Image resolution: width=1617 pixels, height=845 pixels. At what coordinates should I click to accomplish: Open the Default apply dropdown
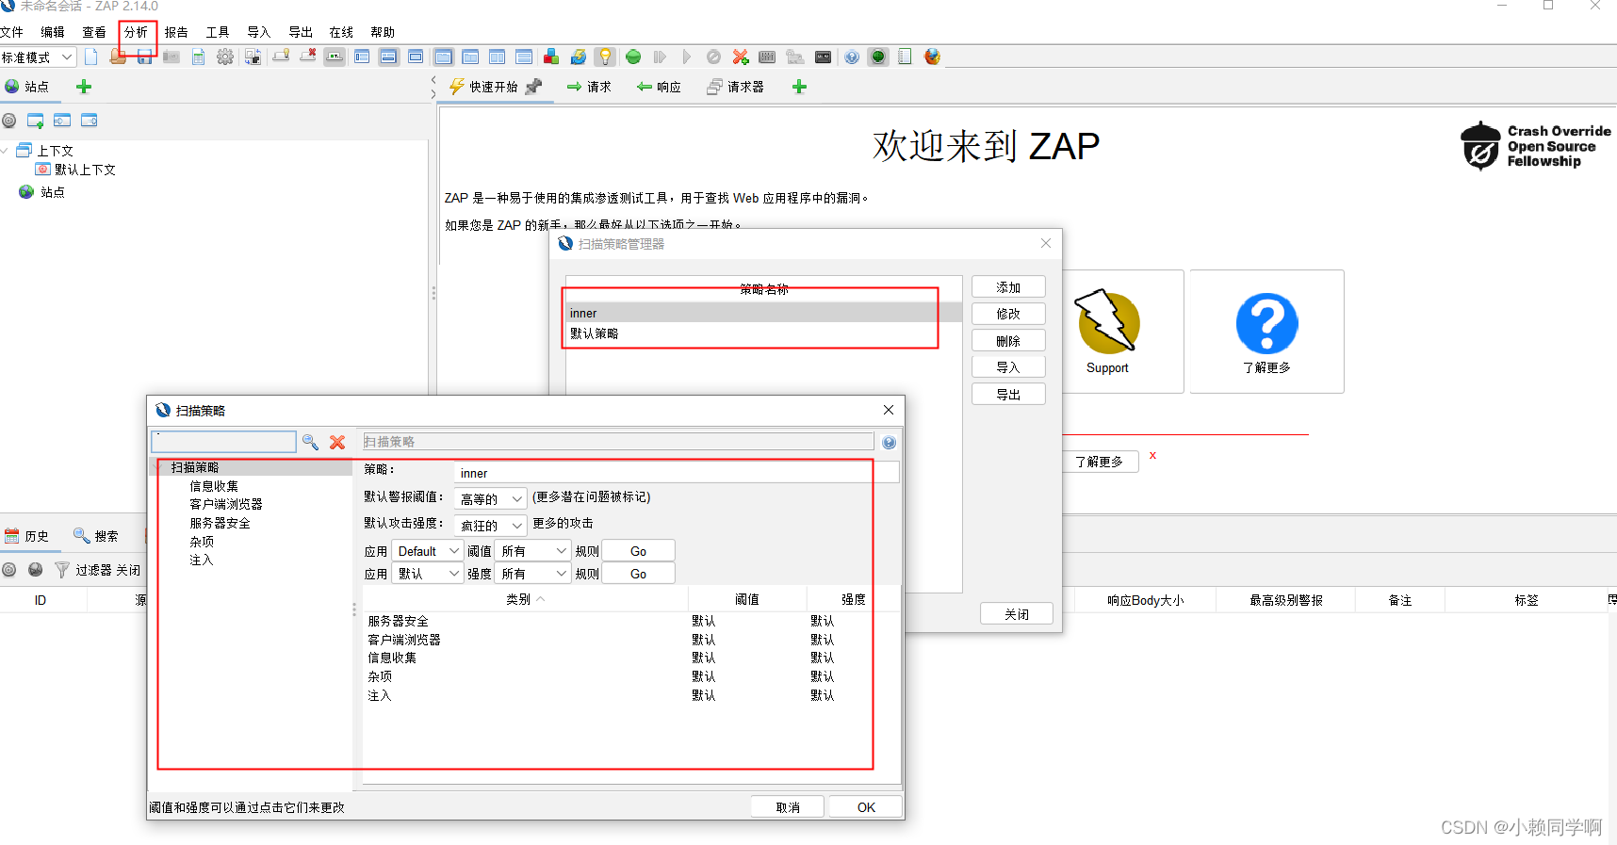[428, 551]
